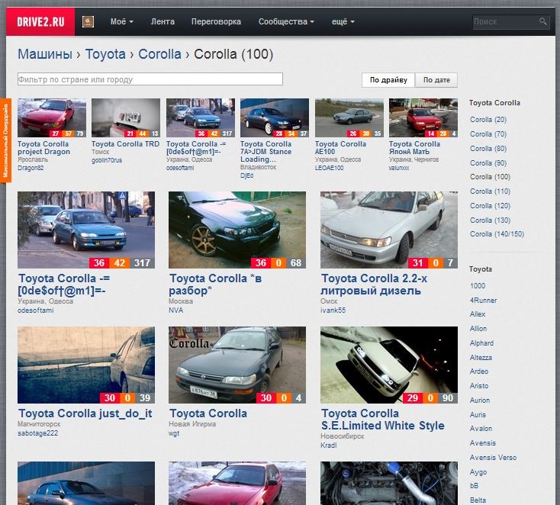
Task: Select Corolla (140/150) in the sidebar
Action: point(497,234)
